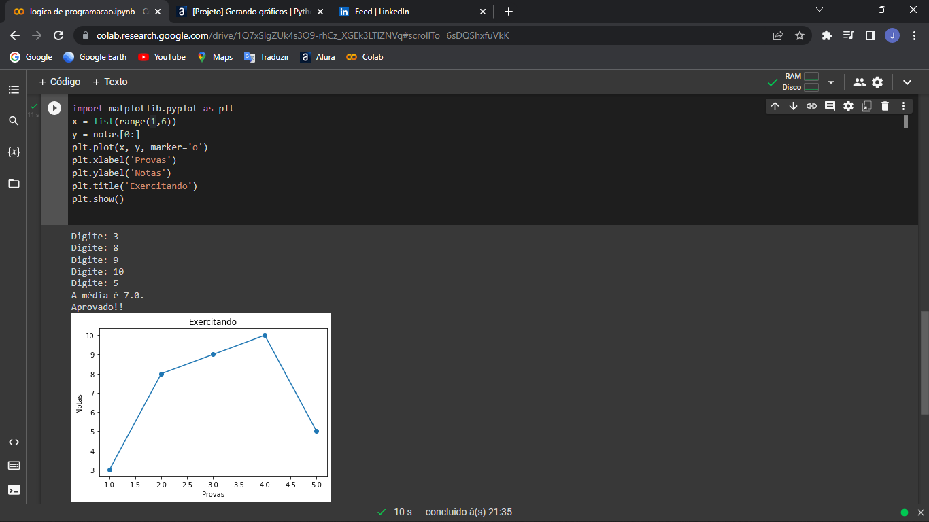The width and height of the screenshot is (929, 522).
Task: Open the code snippets icon
Action: tap(14, 442)
